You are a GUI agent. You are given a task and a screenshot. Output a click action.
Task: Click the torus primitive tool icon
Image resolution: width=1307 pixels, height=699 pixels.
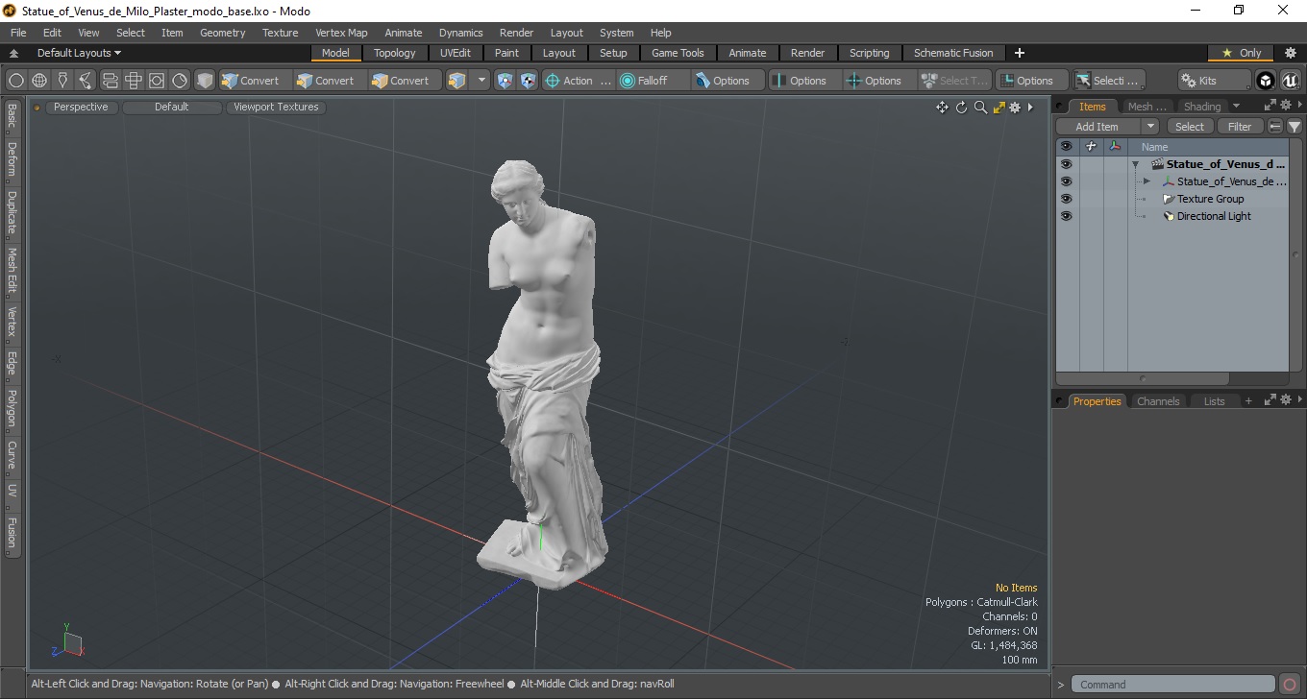pyautogui.click(x=180, y=81)
